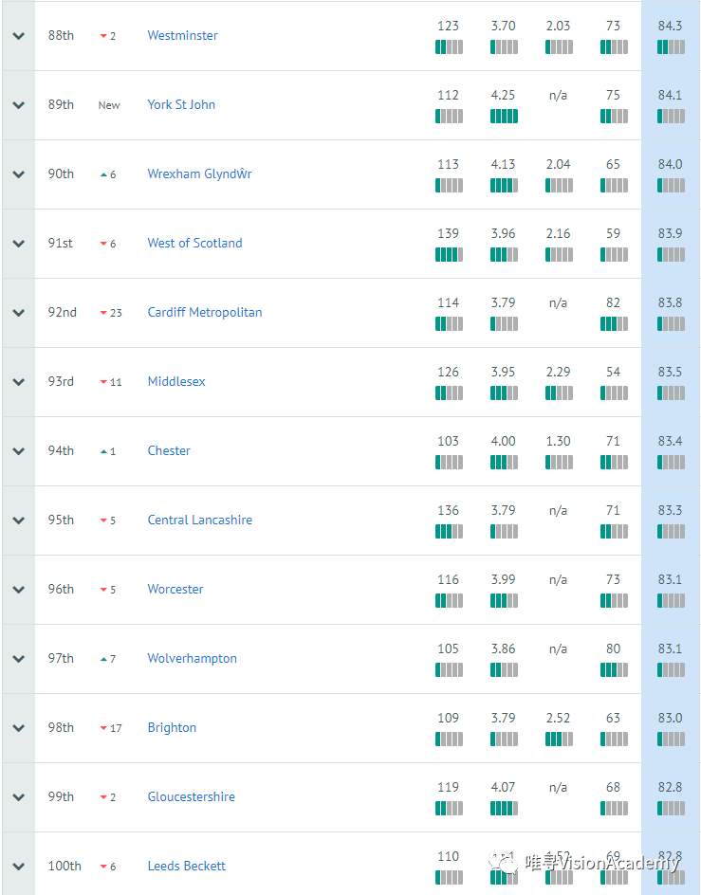Click Central Lancashire's score 83.3

click(670, 510)
